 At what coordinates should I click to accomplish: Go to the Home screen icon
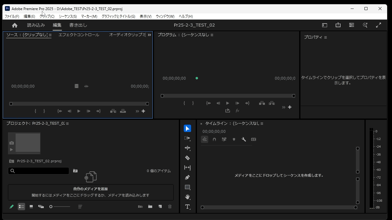coord(15,25)
